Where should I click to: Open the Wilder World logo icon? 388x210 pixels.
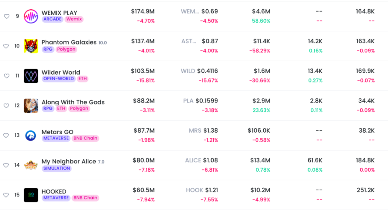click(x=31, y=76)
